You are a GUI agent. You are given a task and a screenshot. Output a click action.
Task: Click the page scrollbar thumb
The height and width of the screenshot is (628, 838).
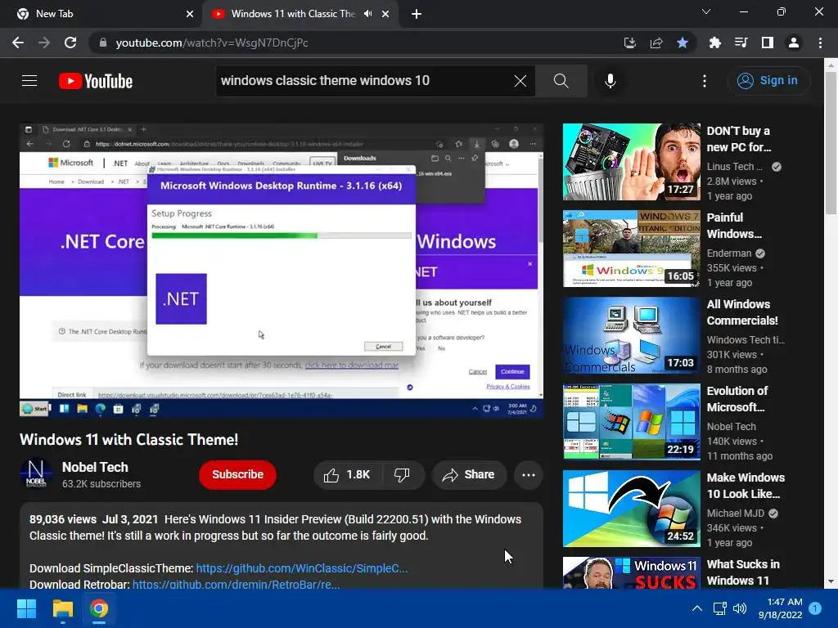[831, 142]
